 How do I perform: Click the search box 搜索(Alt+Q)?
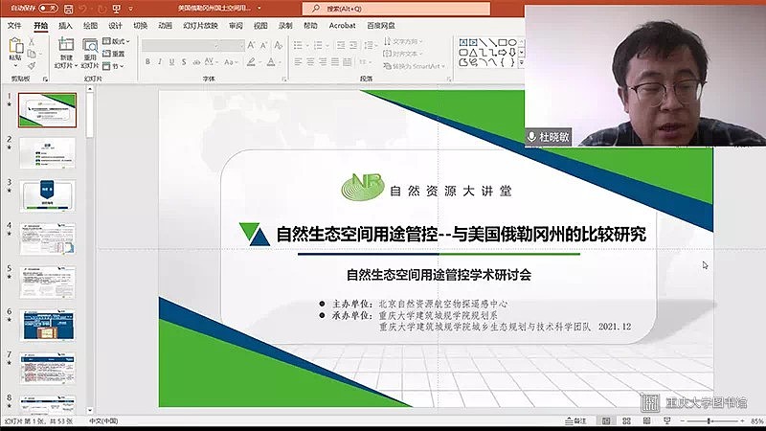(396, 9)
